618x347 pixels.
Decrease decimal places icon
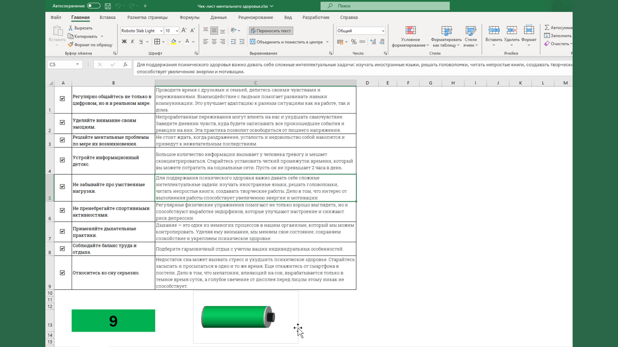tap(381, 42)
